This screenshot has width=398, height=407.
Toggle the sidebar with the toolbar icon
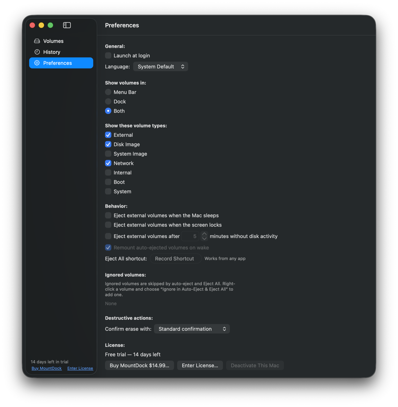pos(67,25)
